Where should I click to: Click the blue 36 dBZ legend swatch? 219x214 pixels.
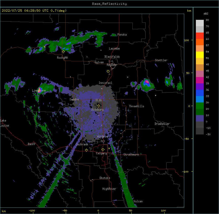pos(200,93)
